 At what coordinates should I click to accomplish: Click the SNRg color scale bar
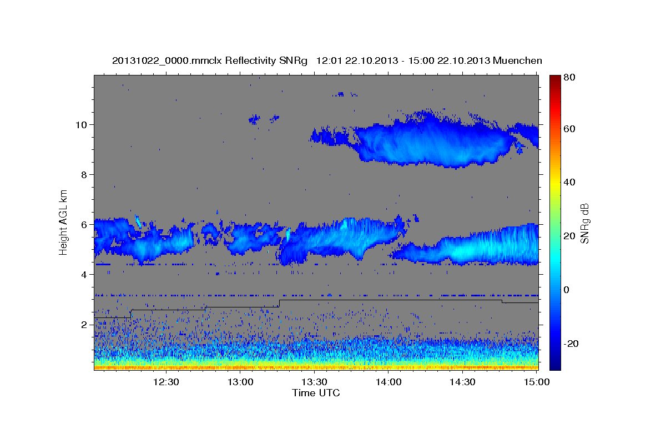click(555, 223)
